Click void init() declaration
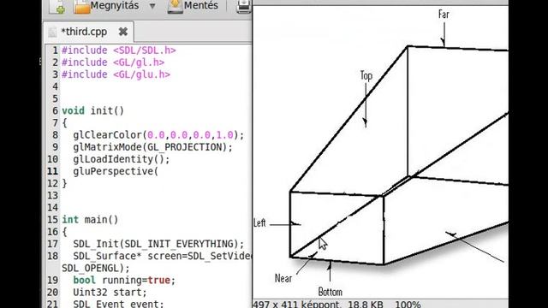This screenshot has height=308, width=548. pos(93,110)
